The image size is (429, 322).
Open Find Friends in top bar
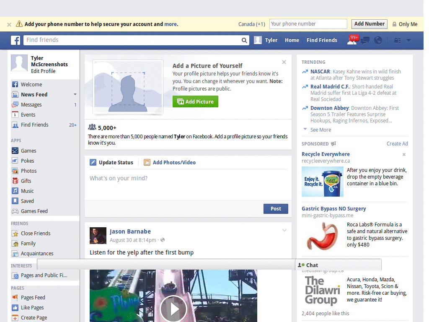click(322, 40)
